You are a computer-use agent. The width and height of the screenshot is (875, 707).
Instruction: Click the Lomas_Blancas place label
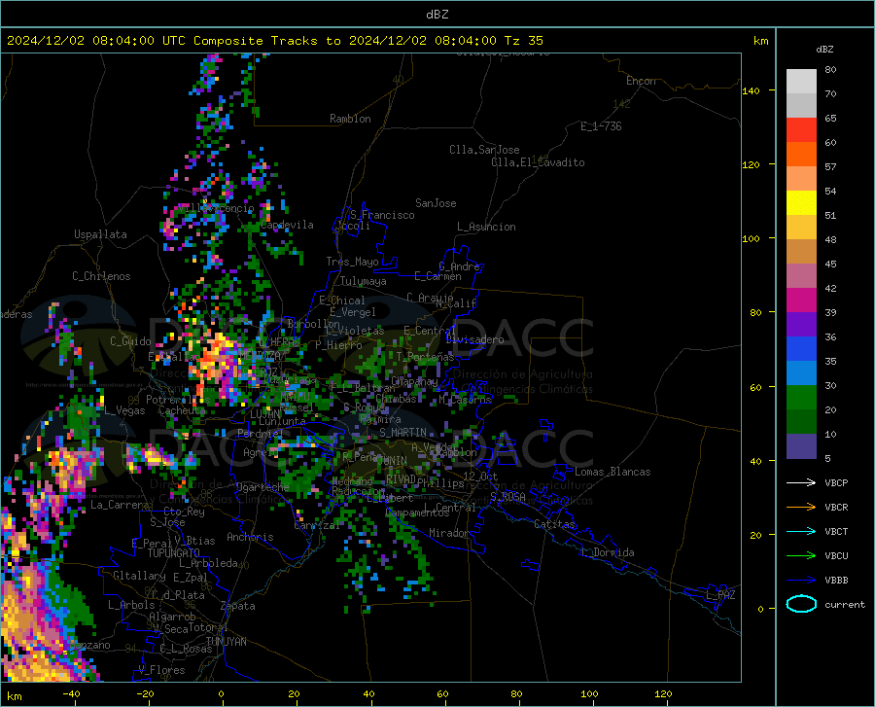tap(612, 472)
